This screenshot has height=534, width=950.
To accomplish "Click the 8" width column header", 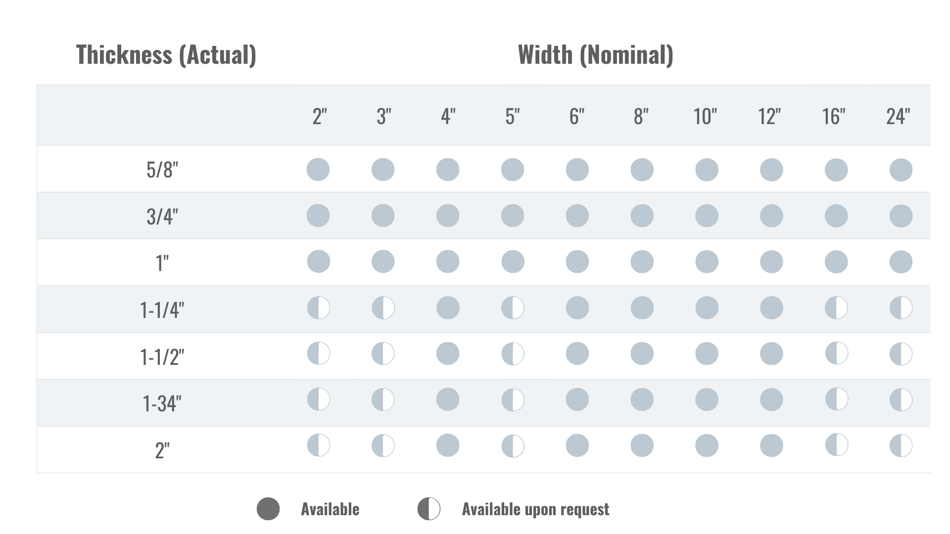I will pos(641,117).
